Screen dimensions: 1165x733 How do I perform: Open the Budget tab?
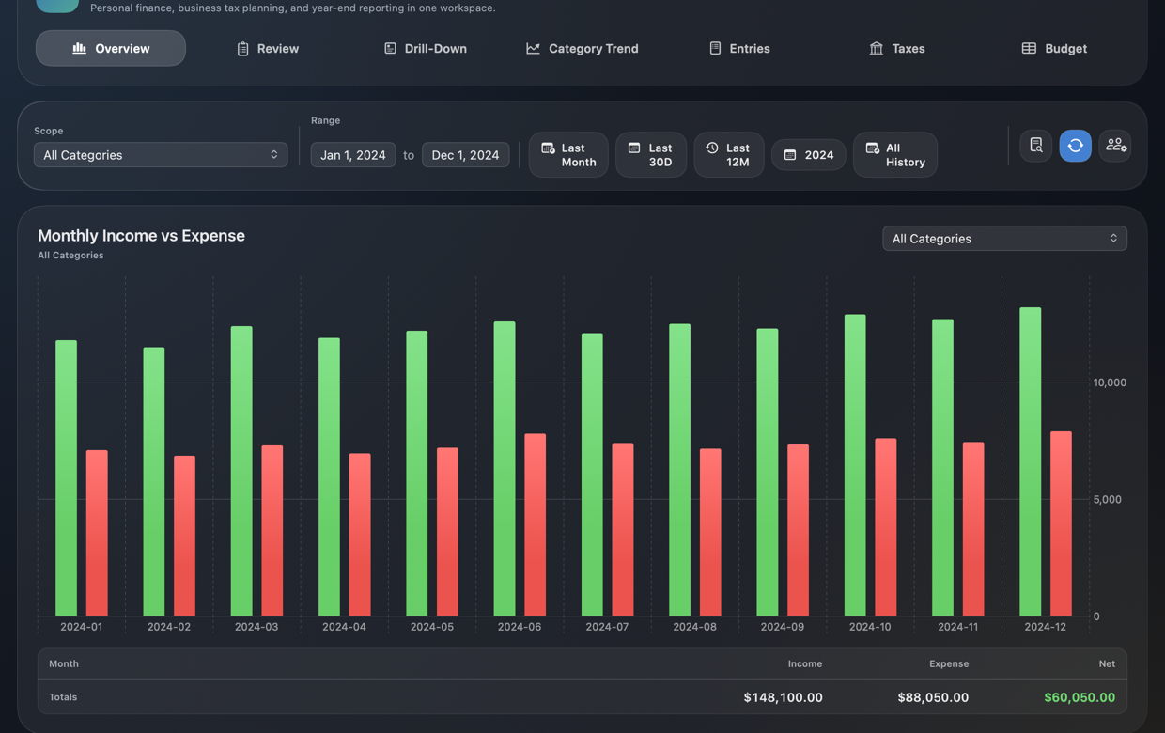[1053, 48]
